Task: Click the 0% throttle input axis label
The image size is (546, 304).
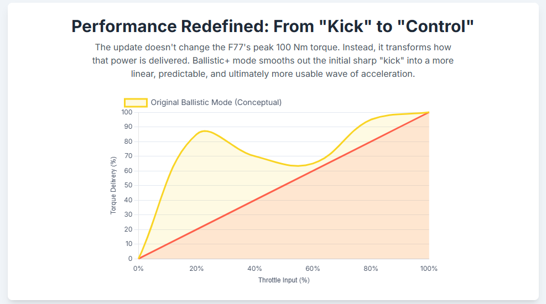Action: (138, 269)
